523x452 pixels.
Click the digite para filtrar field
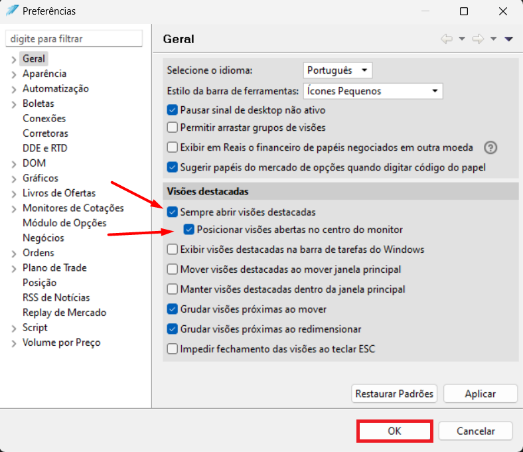pos(74,38)
